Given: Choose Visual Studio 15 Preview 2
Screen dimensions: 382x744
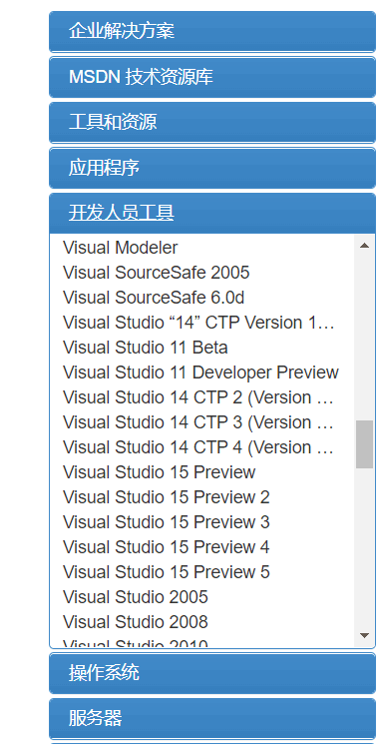Looking at the screenshot, I should coord(167,497).
